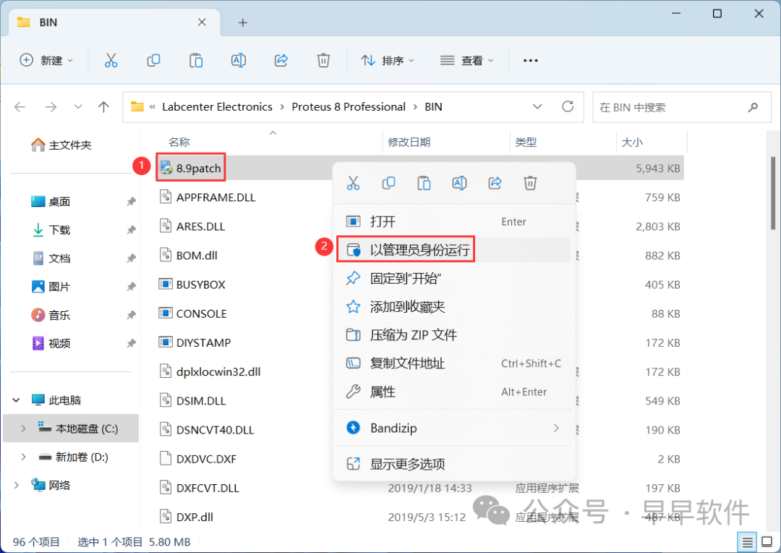
Task: Click the Delete icon in the context menu toolbar
Action: (530, 183)
